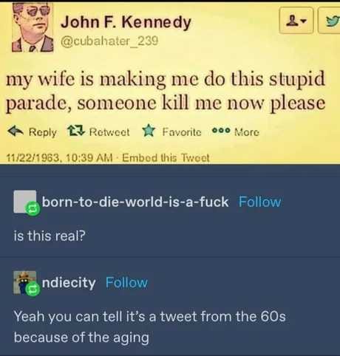
Task: Click the three-dot More icon
Action: (x=221, y=131)
